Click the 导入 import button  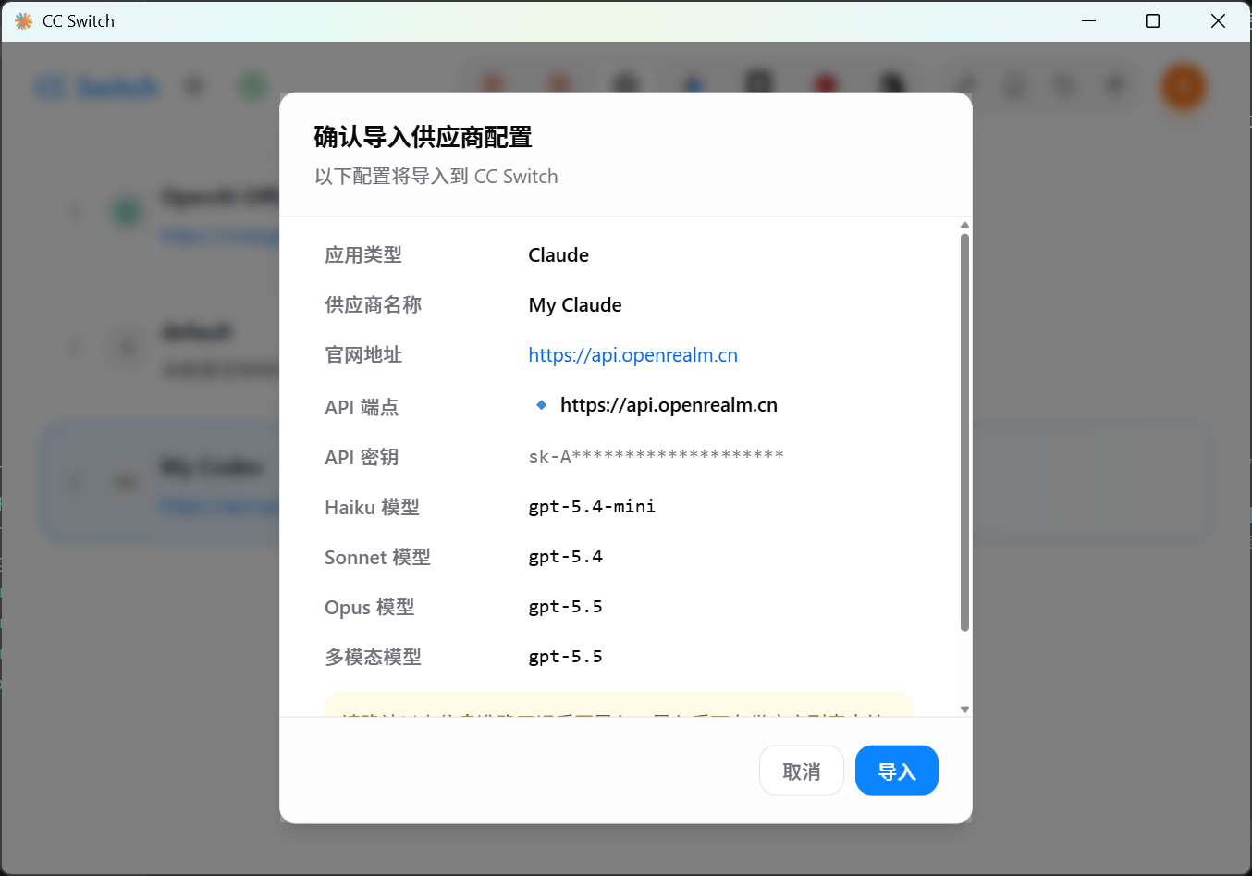coord(896,771)
